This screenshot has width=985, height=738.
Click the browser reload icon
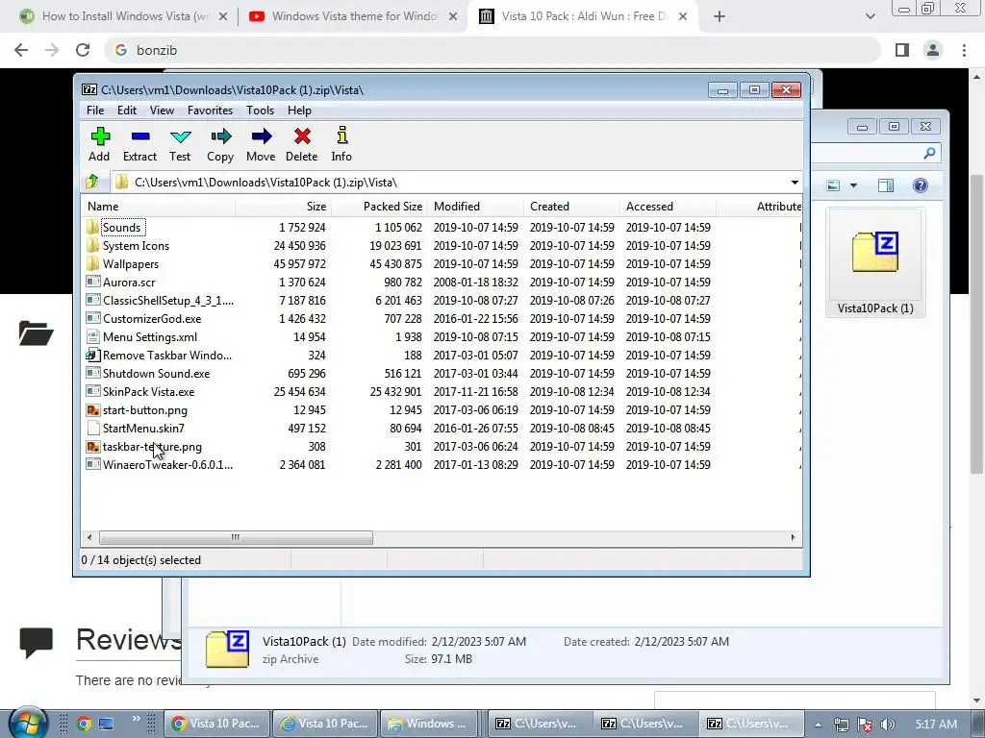pos(83,50)
